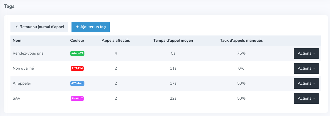Select the red #ff1414 color badge
The height and width of the screenshot is (116, 330).
tap(77, 69)
